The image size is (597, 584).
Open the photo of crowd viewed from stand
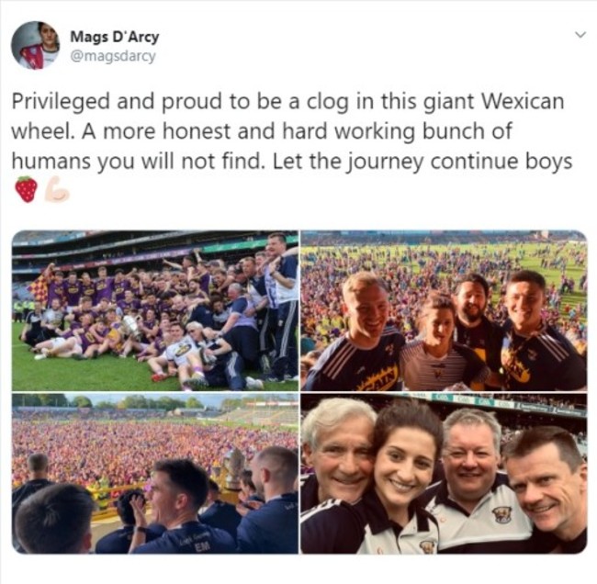[155, 473]
